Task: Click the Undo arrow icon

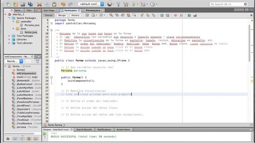Action: click(63, 4)
